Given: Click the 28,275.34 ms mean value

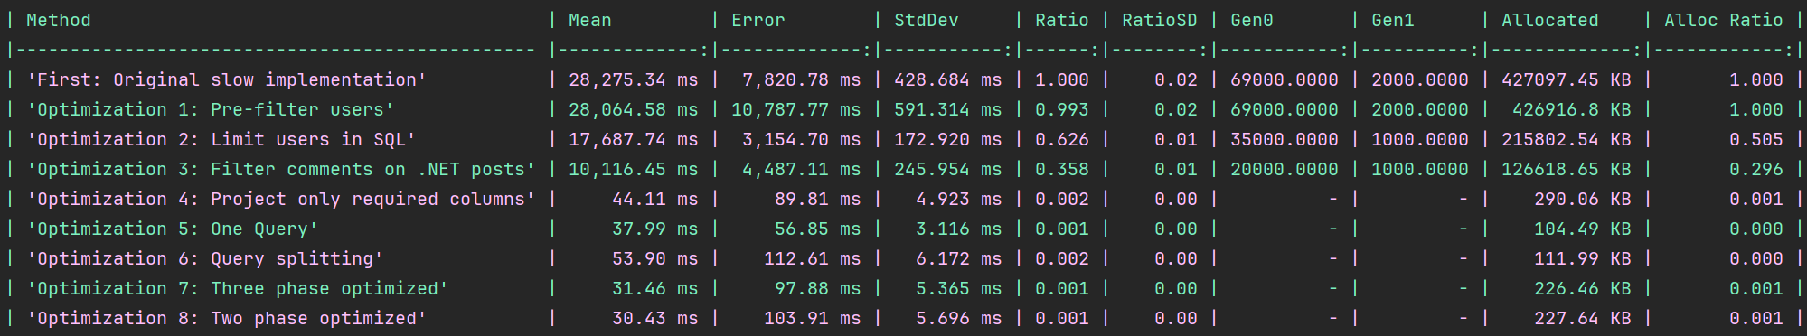Looking at the screenshot, I should pyautogui.click(x=634, y=79).
